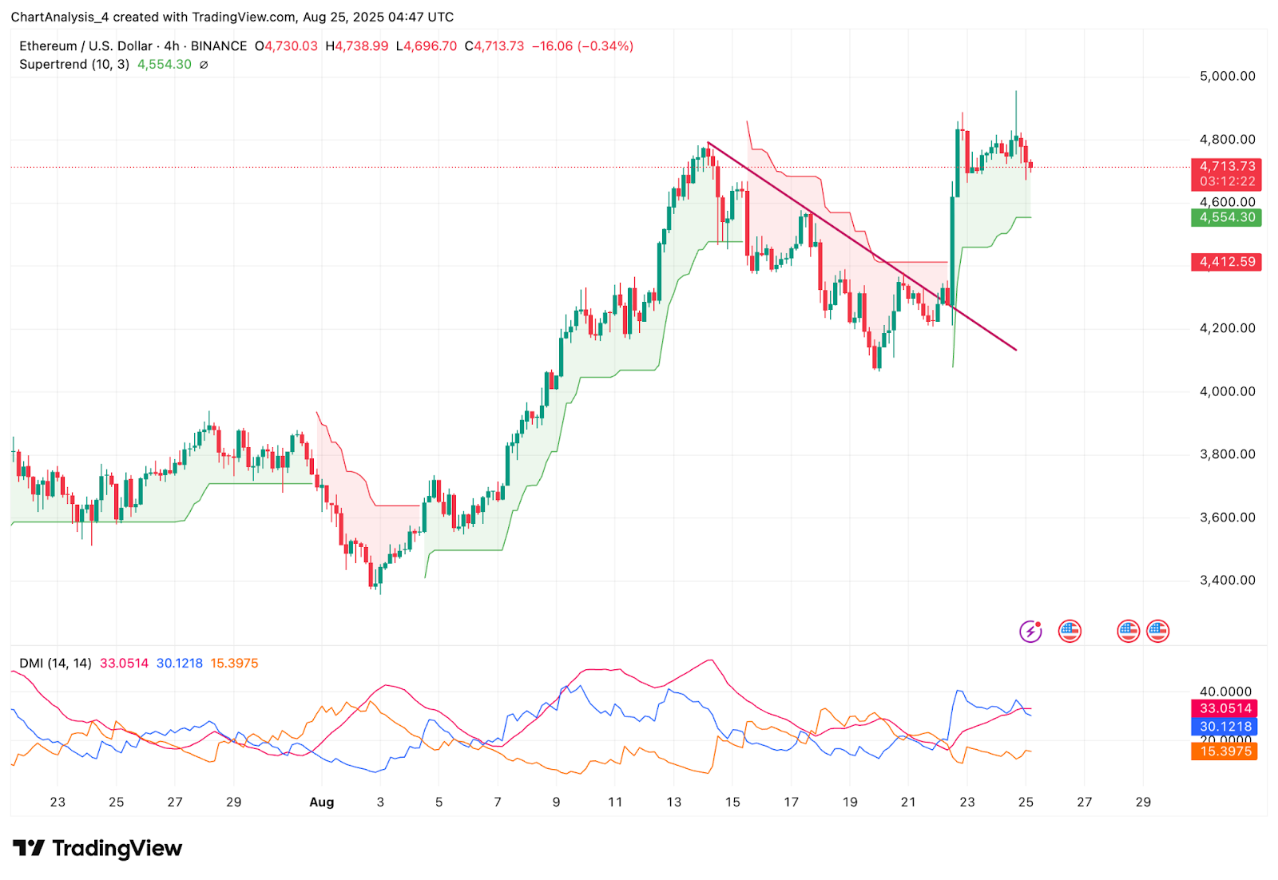Click the pink 33.0514 DMI value label
This screenshot has height=880, width=1278.
pyautogui.click(x=1226, y=708)
